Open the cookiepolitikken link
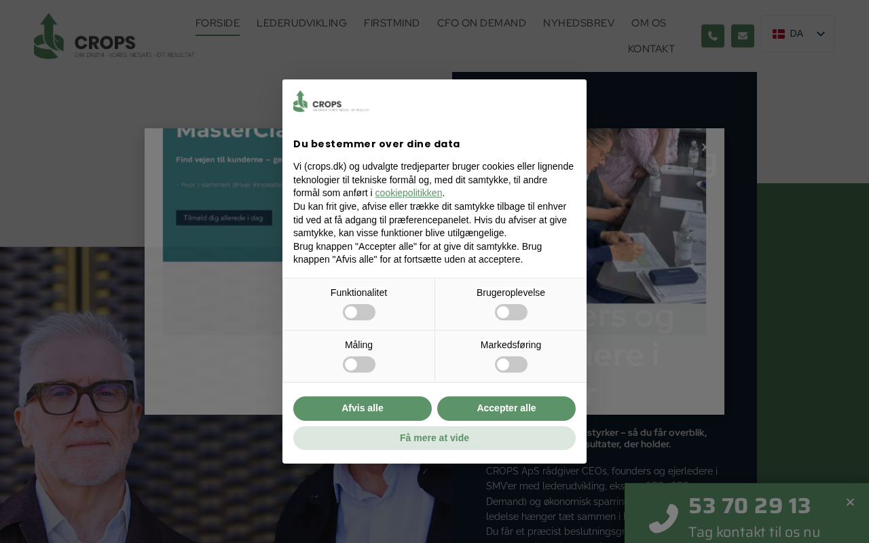The height and width of the screenshot is (543, 869). click(409, 193)
